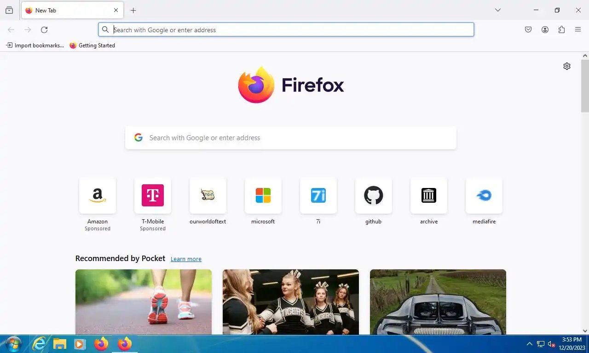Viewport: 589px width, 353px height.
Task: Open a new tab with plus button
Action: click(133, 10)
